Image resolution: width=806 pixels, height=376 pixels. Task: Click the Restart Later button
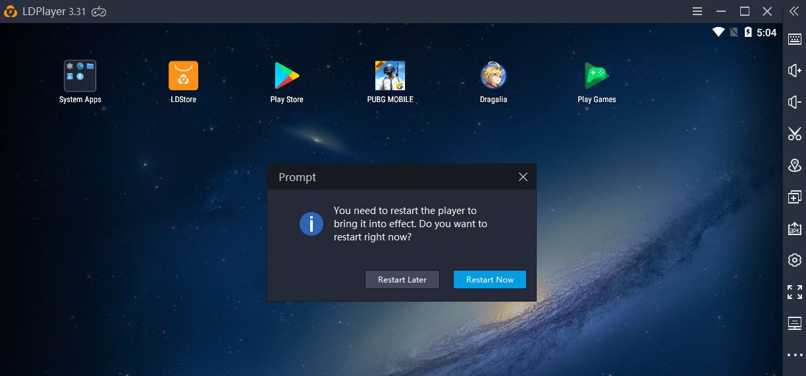[402, 279]
